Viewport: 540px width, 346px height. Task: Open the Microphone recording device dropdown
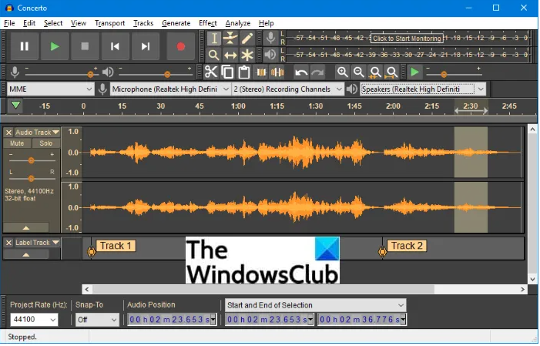click(170, 89)
